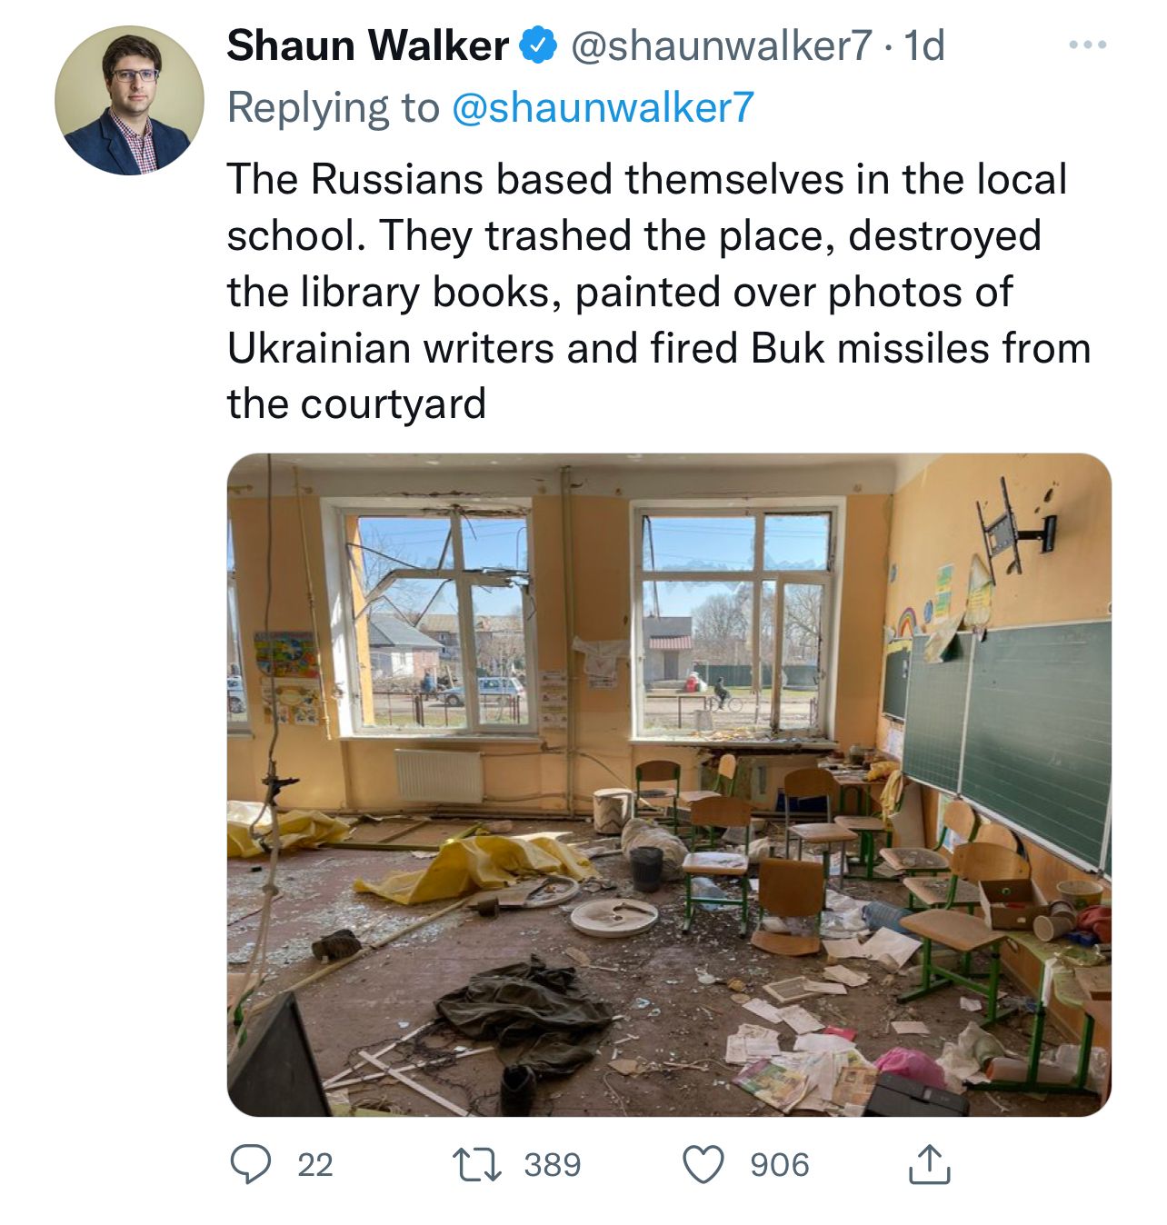The width and height of the screenshot is (1167, 1225).
Task: Open the three-dot more options menu
Action: point(1087,45)
